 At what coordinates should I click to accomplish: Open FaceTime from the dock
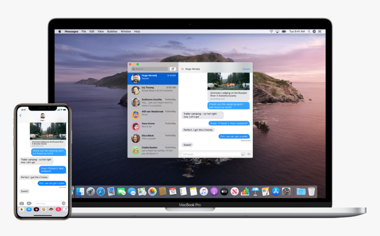(x=121, y=192)
